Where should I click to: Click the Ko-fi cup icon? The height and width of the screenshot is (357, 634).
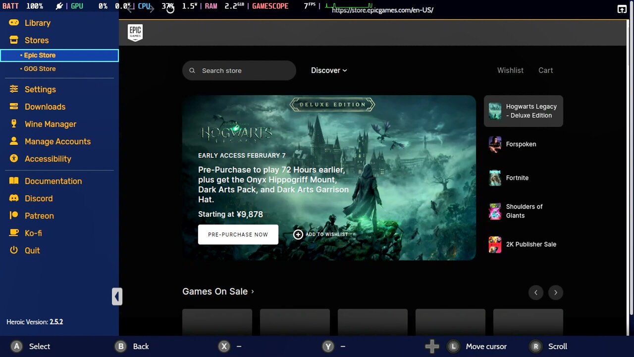click(x=14, y=233)
